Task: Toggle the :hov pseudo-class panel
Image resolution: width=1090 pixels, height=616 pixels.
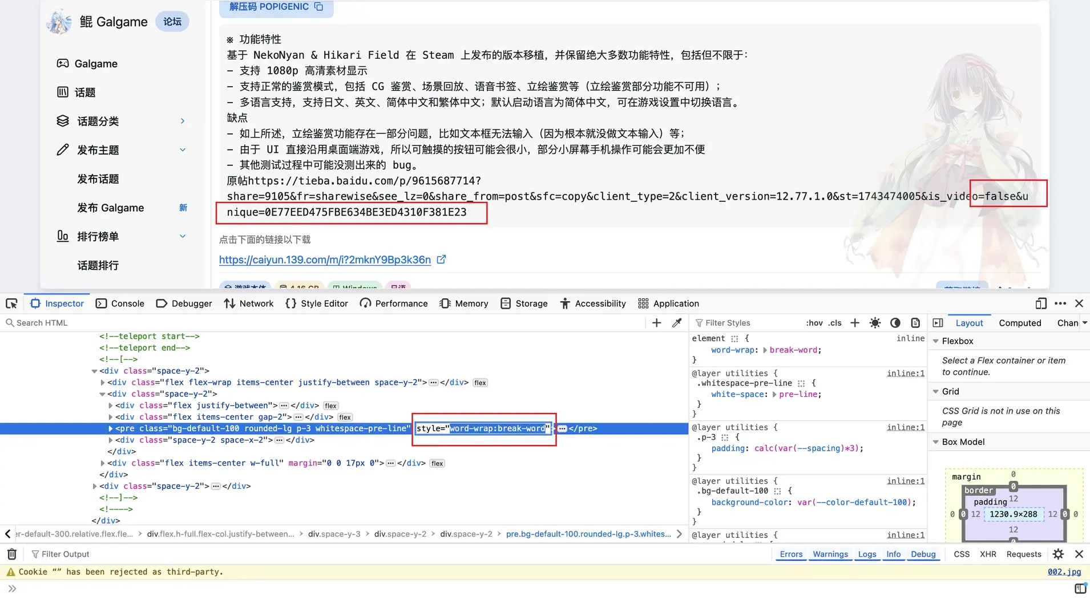Action: coord(814,323)
